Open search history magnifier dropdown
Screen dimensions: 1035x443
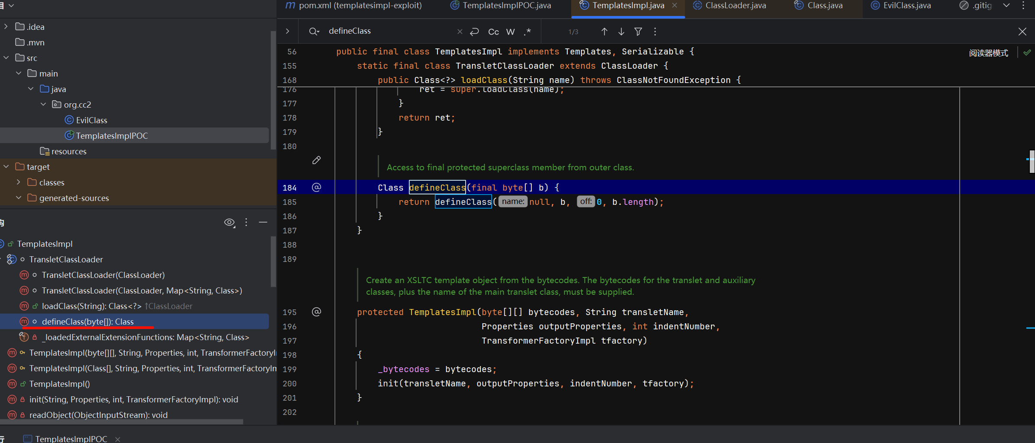314,32
